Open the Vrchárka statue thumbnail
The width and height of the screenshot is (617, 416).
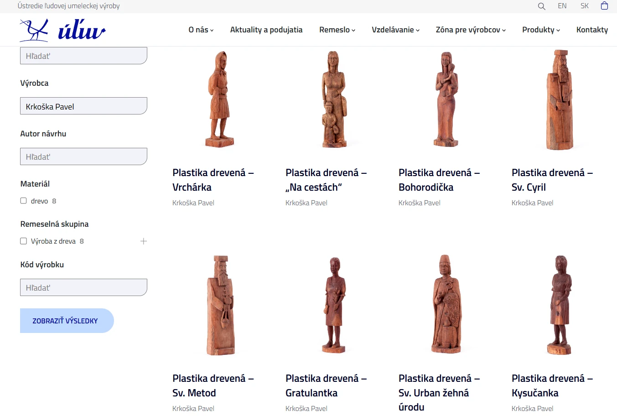220,99
